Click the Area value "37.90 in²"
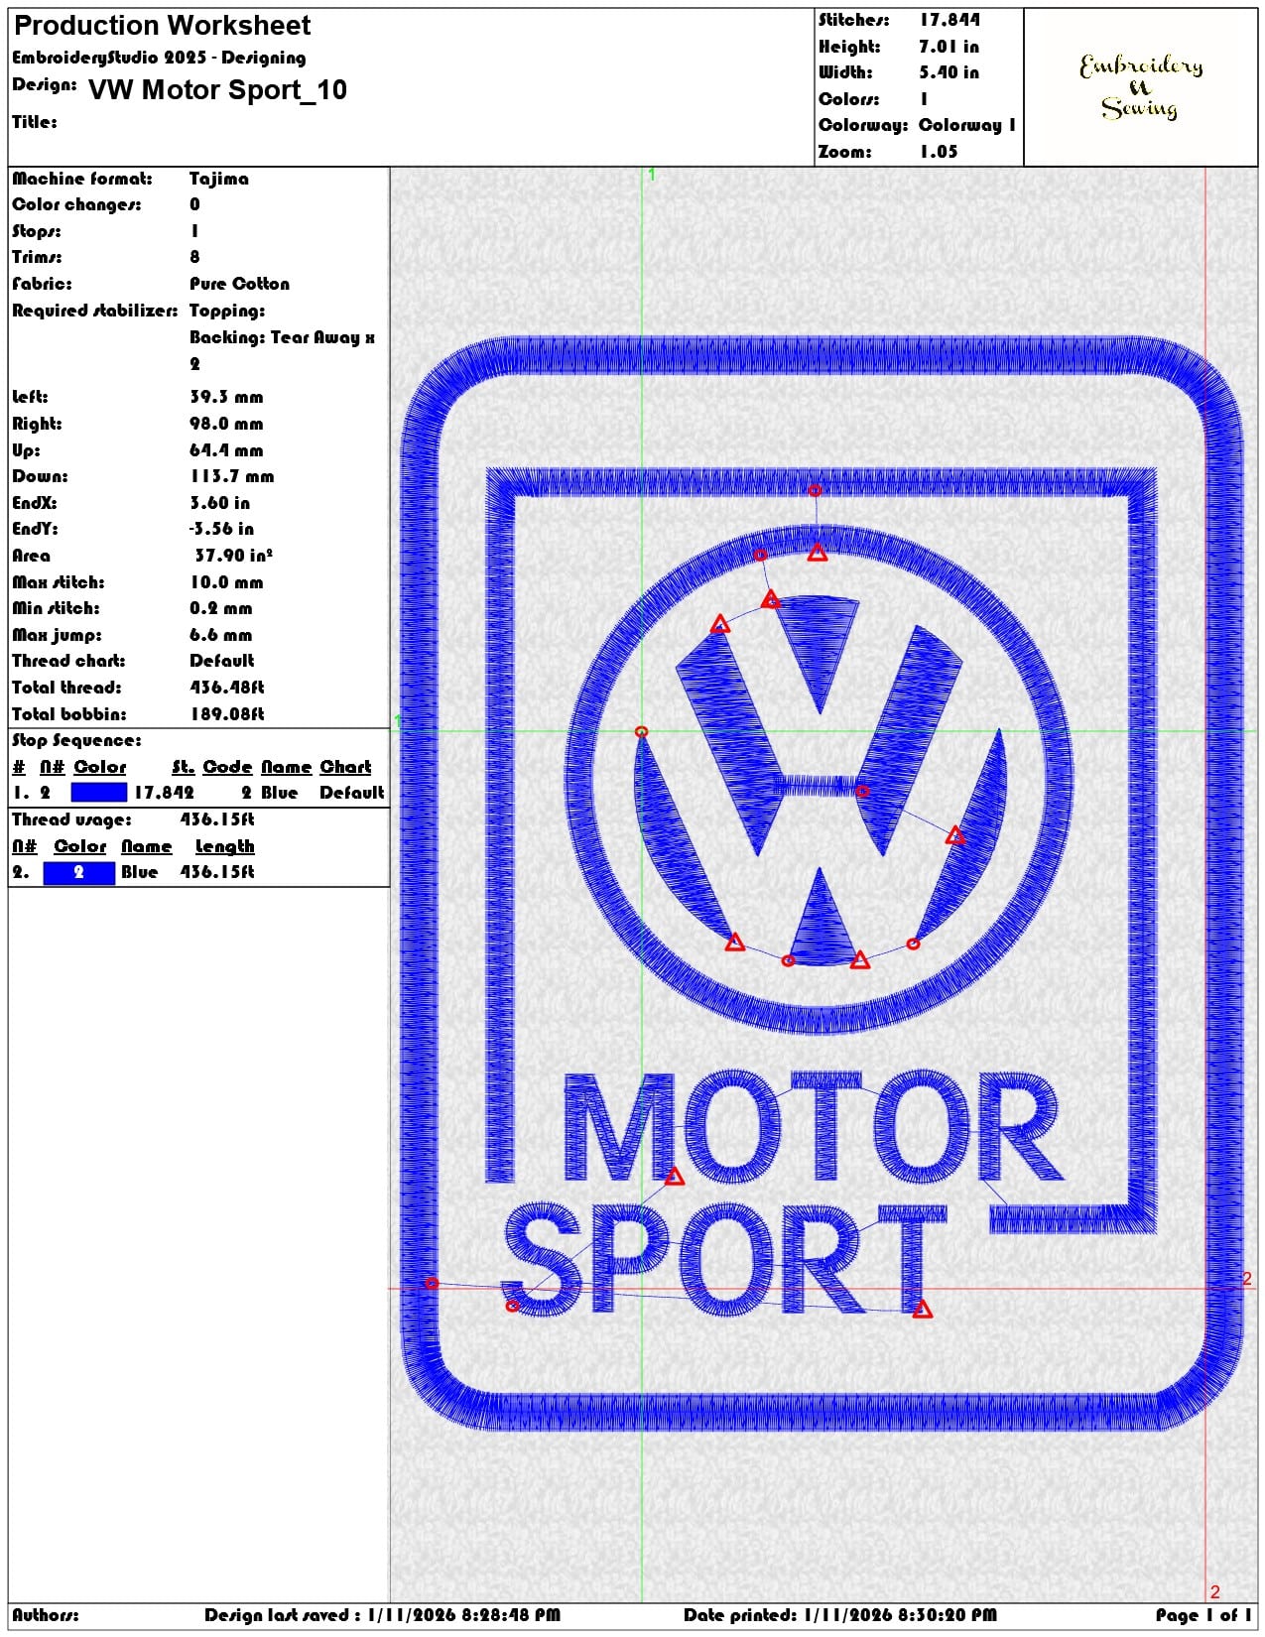 [x=234, y=556]
